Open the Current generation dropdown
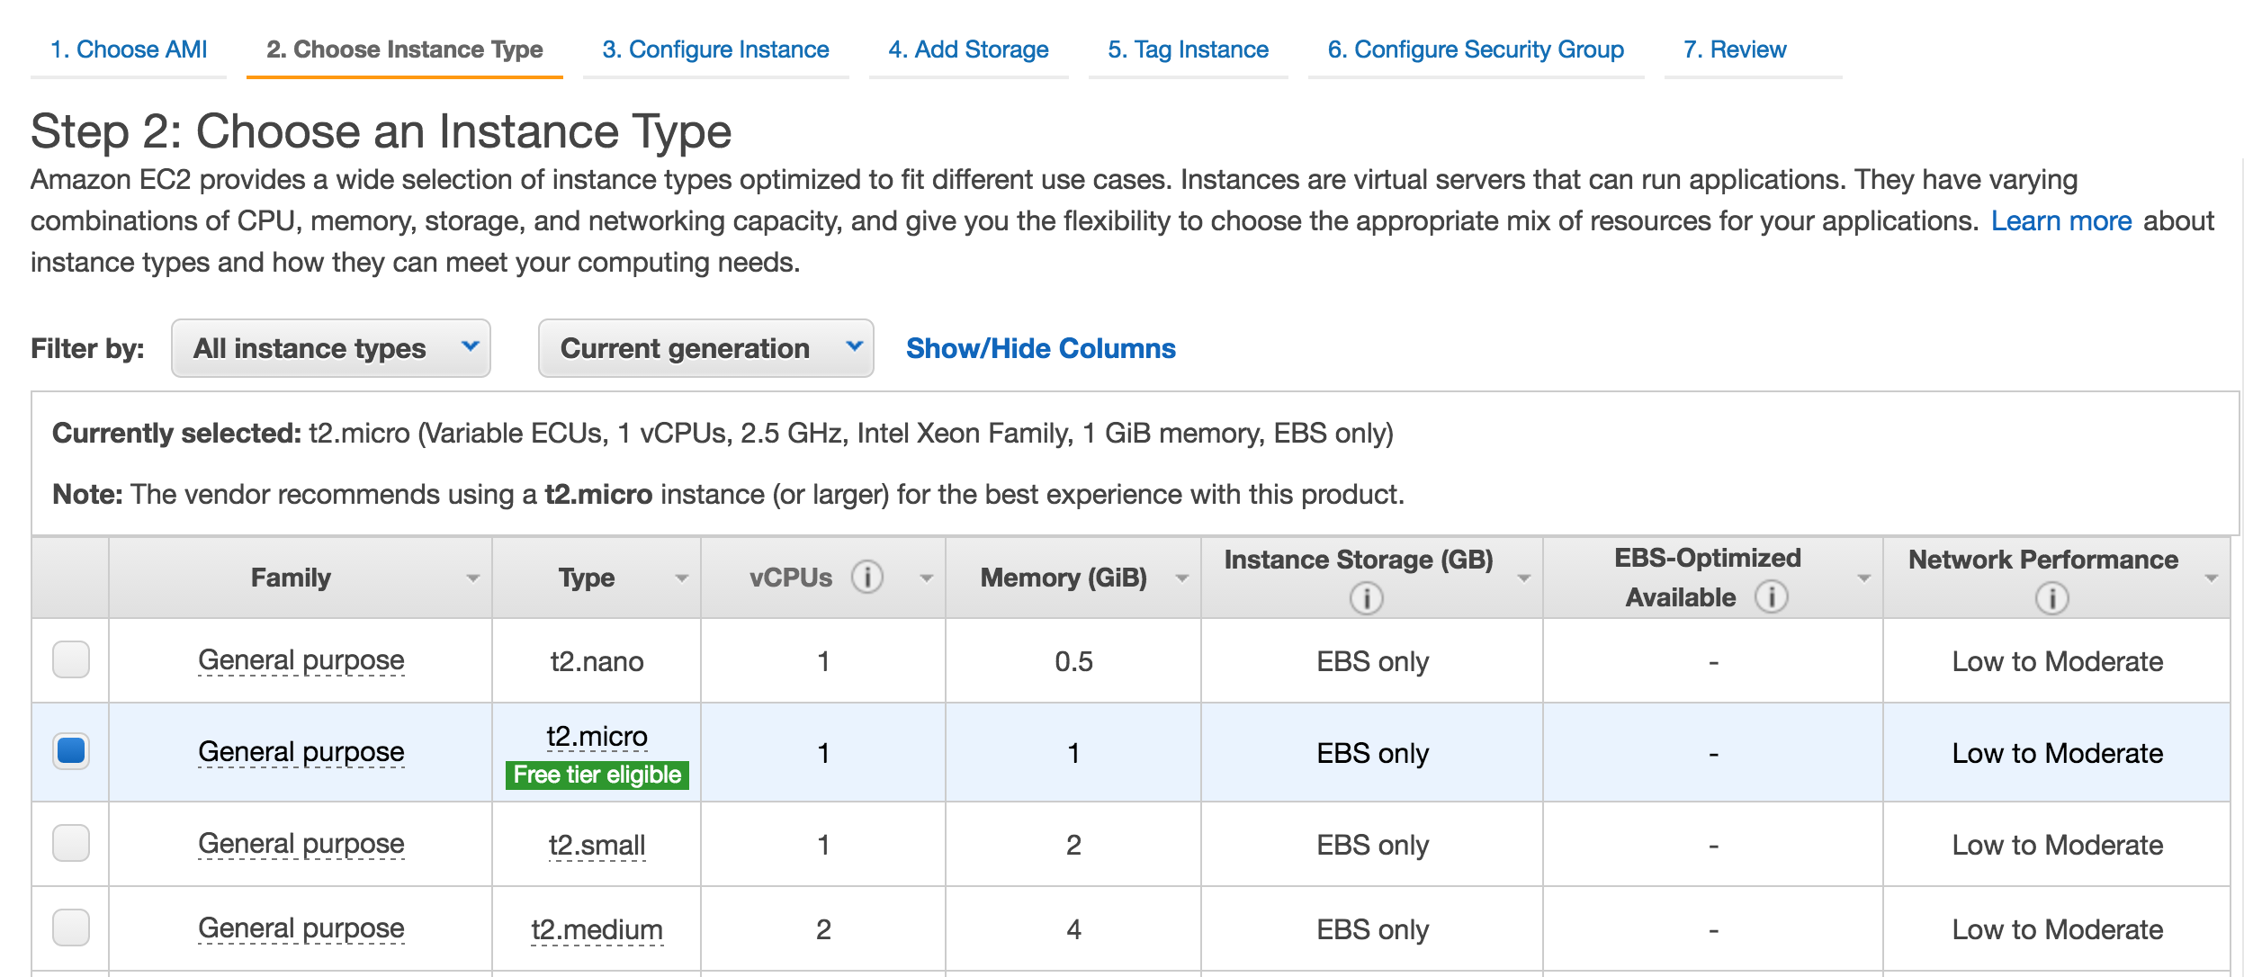The width and height of the screenshot is (2244, 977). 706,348
